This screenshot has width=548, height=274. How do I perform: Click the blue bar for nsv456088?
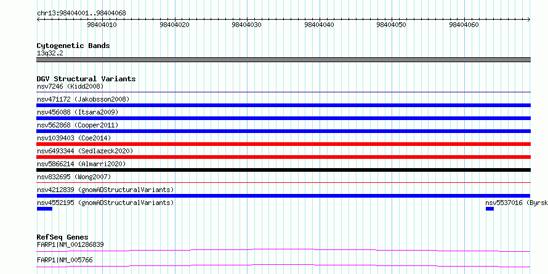point(283,118)
